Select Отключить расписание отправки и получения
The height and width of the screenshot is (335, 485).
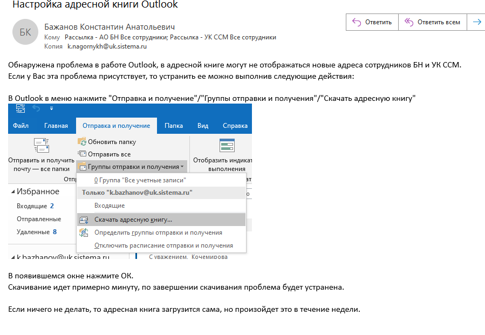coord(163,245)
